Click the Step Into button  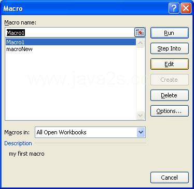[170, 48]
